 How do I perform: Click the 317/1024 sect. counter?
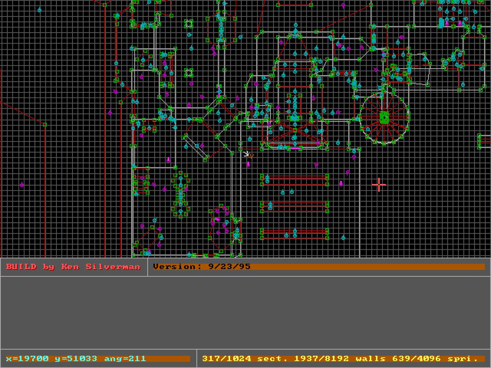[x=244, y=359]
